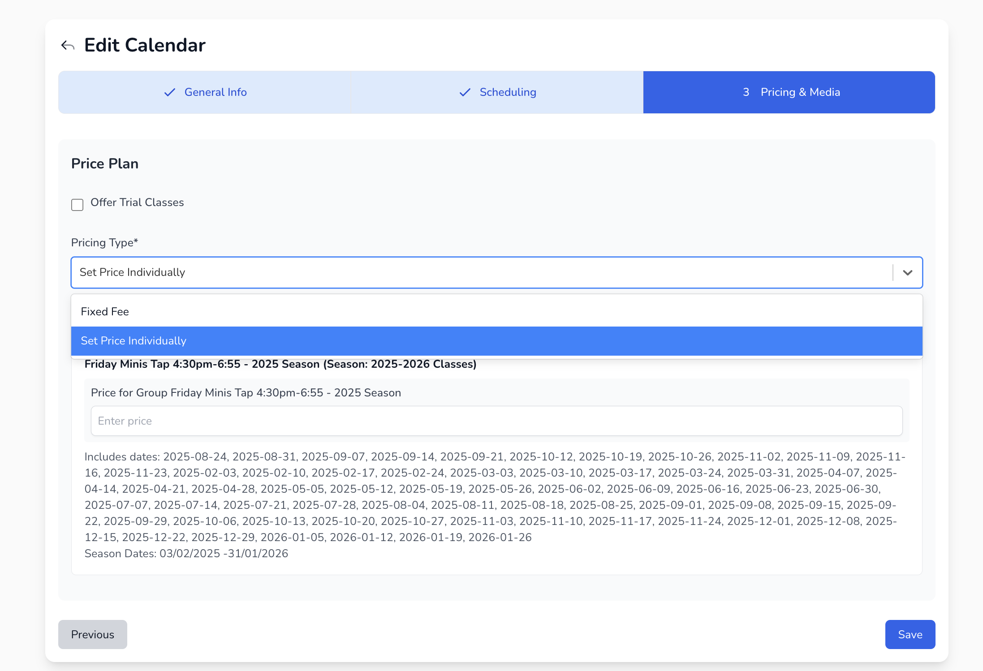Switch to the Scheduling step
This screenshot has height=671, width=983.
coord(508,92)
